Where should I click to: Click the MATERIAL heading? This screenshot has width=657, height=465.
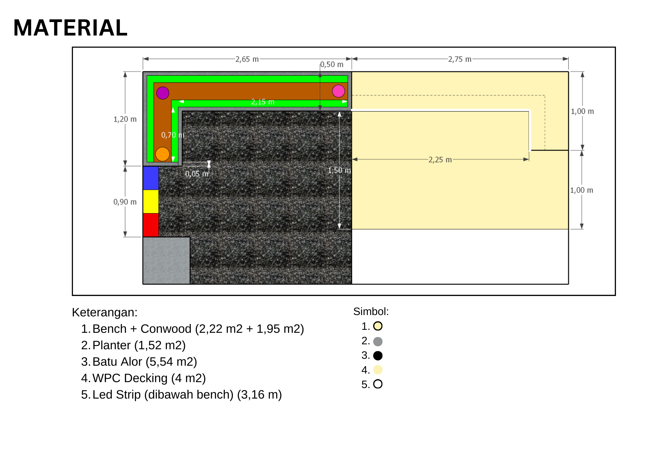click(x=70, y=28)
